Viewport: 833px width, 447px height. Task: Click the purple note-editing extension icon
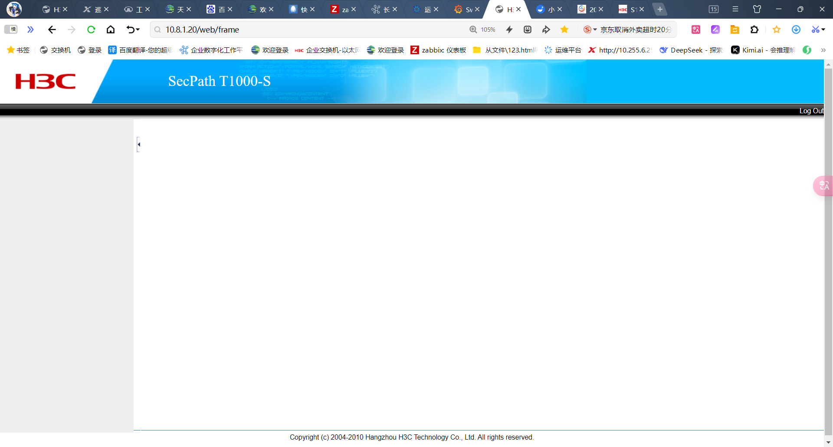tap(715, 30)
